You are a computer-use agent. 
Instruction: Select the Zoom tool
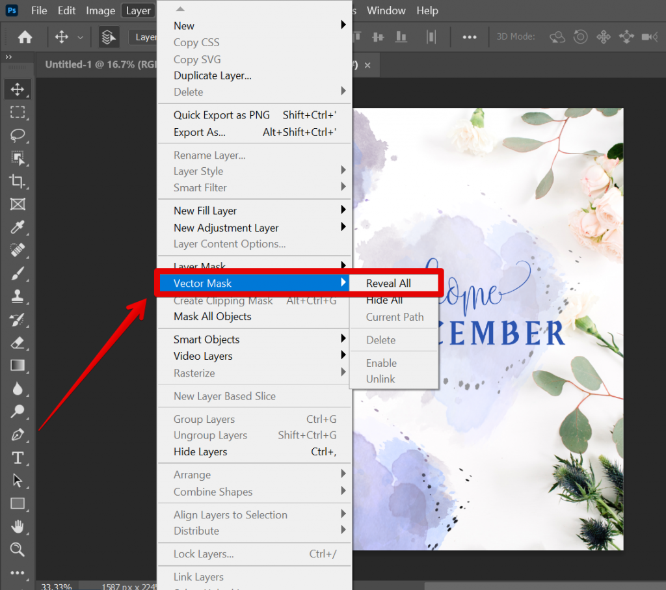coord(18,550)
